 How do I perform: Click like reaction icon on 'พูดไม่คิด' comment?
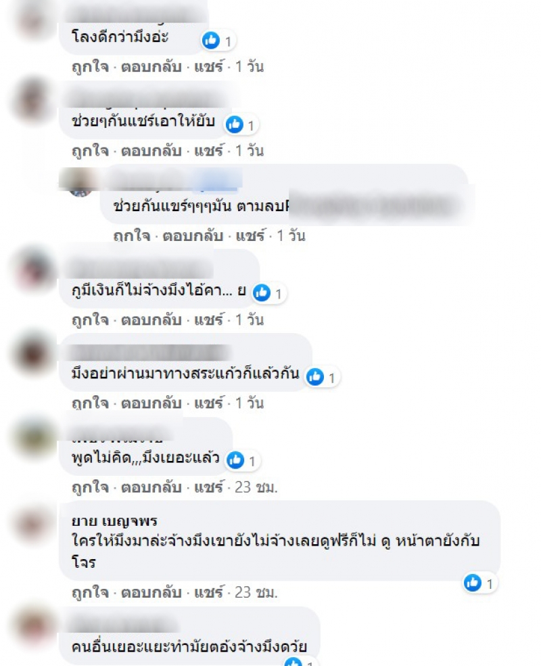235,460
